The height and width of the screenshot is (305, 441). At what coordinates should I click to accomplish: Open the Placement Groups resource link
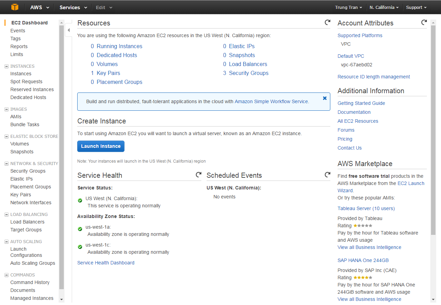pyautogui.click(x=119, y=82)
